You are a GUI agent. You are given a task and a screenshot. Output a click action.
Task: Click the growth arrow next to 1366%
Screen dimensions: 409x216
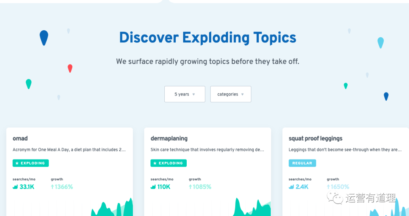pyautogui.click(x=52, y=187)
